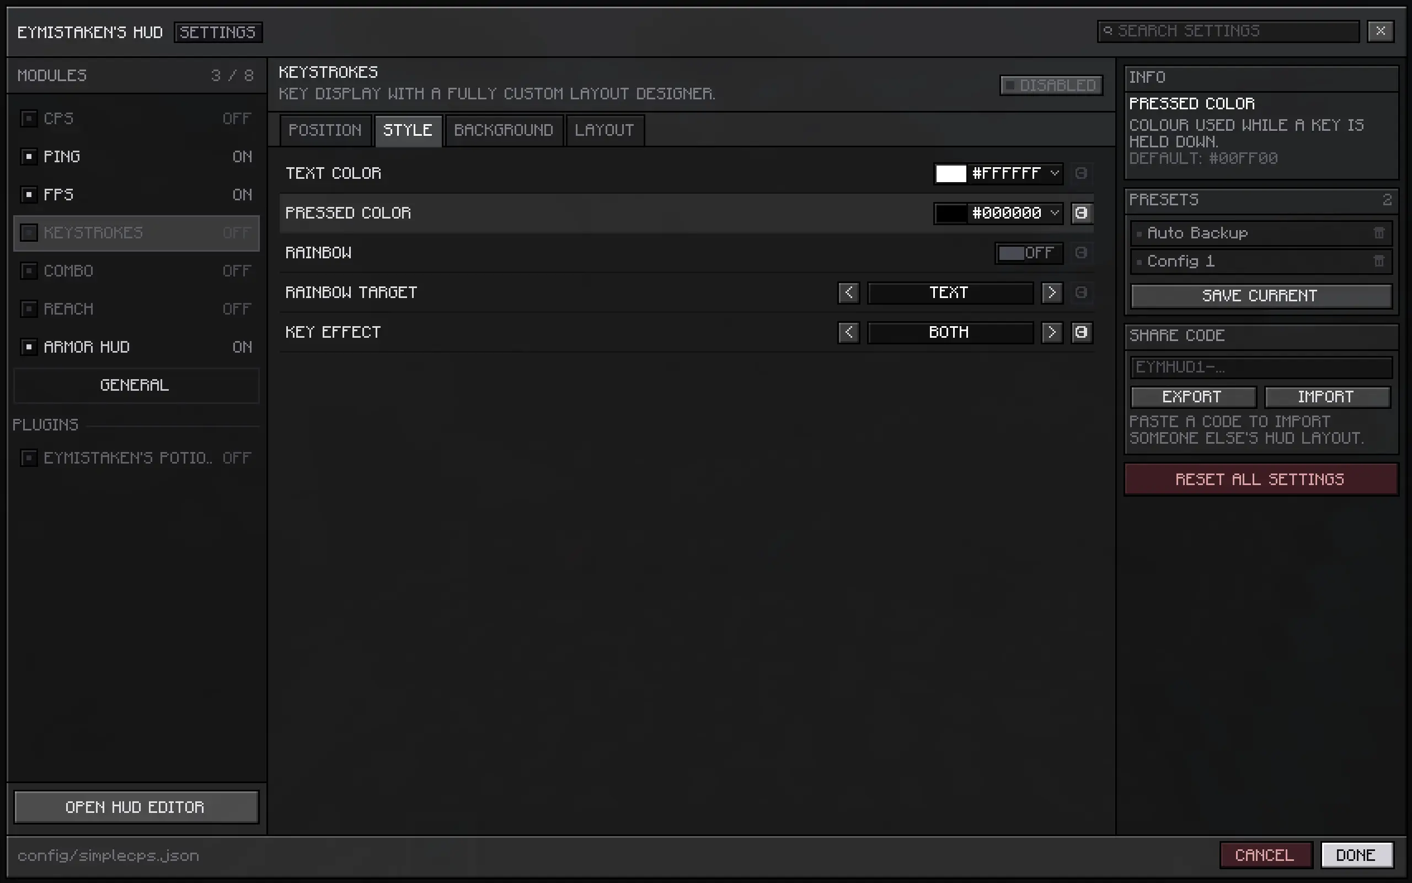The image size is (1412, 883).
Task: Turn the Rainbow switch on
Action: click(x=1029, y=253)
